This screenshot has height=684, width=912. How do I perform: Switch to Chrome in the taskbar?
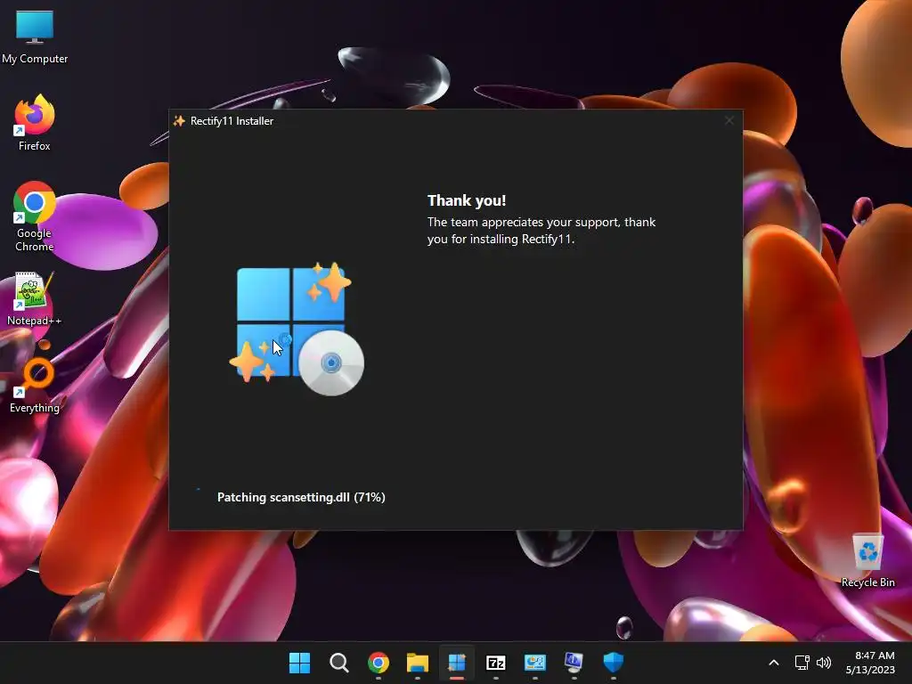click(x=378, y=663)
